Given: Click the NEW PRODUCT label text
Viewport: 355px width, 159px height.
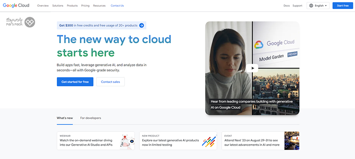Looking at the screenshot, I should pos(151,136).
